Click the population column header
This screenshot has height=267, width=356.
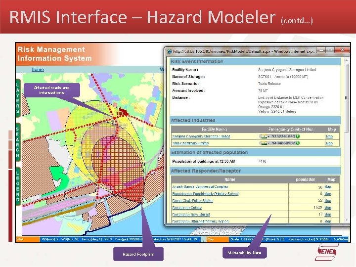click(x=306, y=179)
